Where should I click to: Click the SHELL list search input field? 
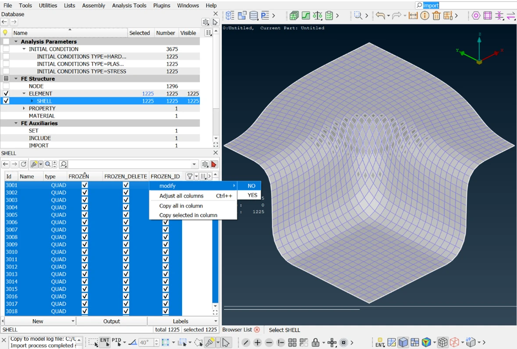pyautogui.click(x=129, y=164)
